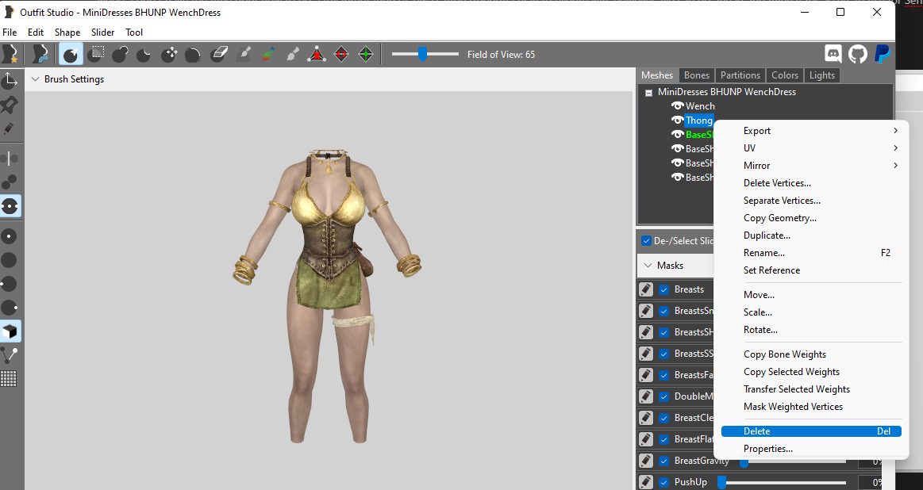Collapse the Brush Settings panel
Screen dimensions: 923x490
(36, 78)
